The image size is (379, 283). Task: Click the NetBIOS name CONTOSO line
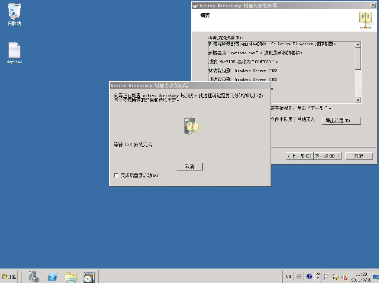pos(243,62)
